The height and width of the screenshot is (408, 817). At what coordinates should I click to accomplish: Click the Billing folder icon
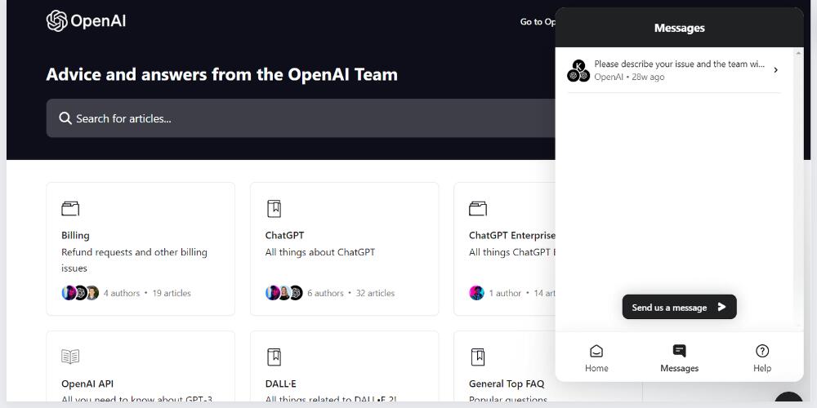coord(70,209)
